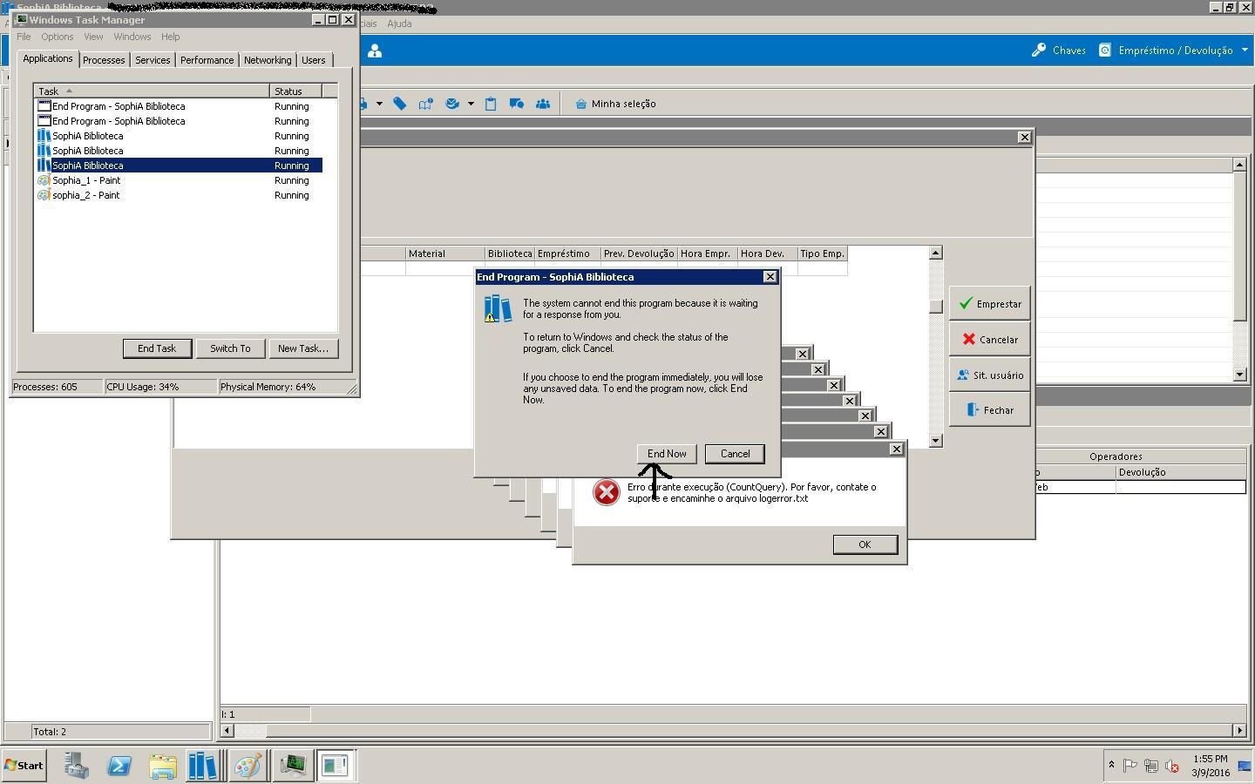Click the End Program window taskbar button

(x=335, y=766)
